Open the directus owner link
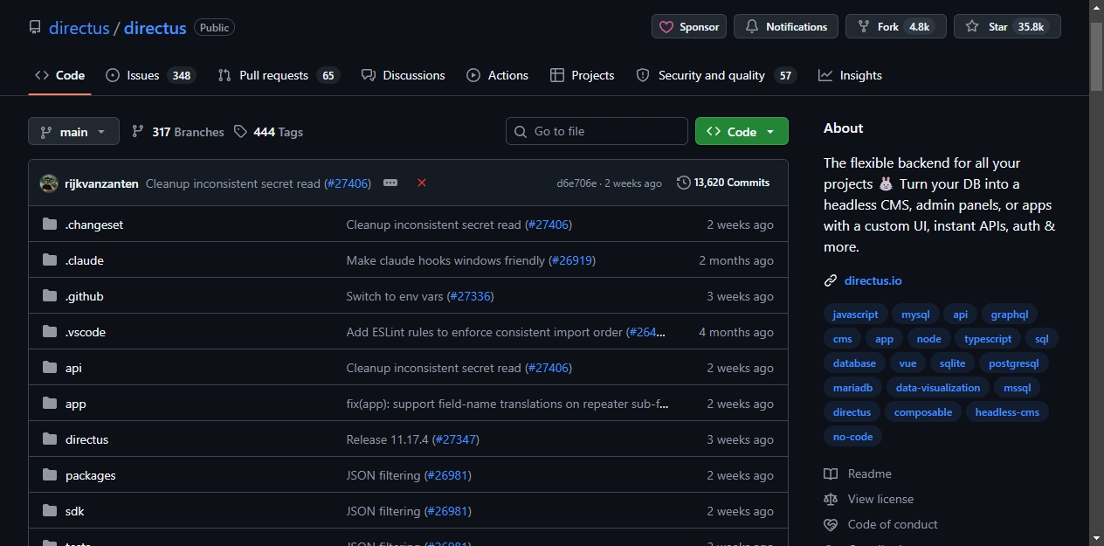Screen dimensions: 1104x546 pyautogui.click(x=79, y=28)
